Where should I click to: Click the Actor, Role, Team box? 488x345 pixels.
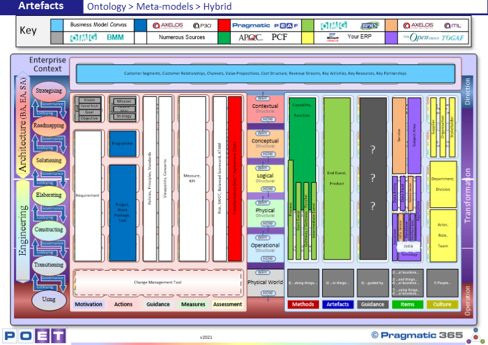pyautogui.click(x=443, y=235)
